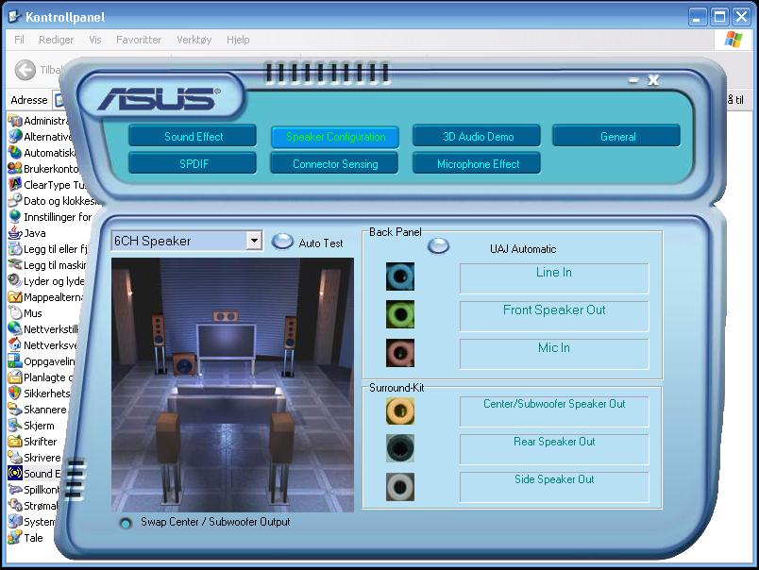
Task: Click the Skrifter folder icon
Action: (x=15, y=442)
